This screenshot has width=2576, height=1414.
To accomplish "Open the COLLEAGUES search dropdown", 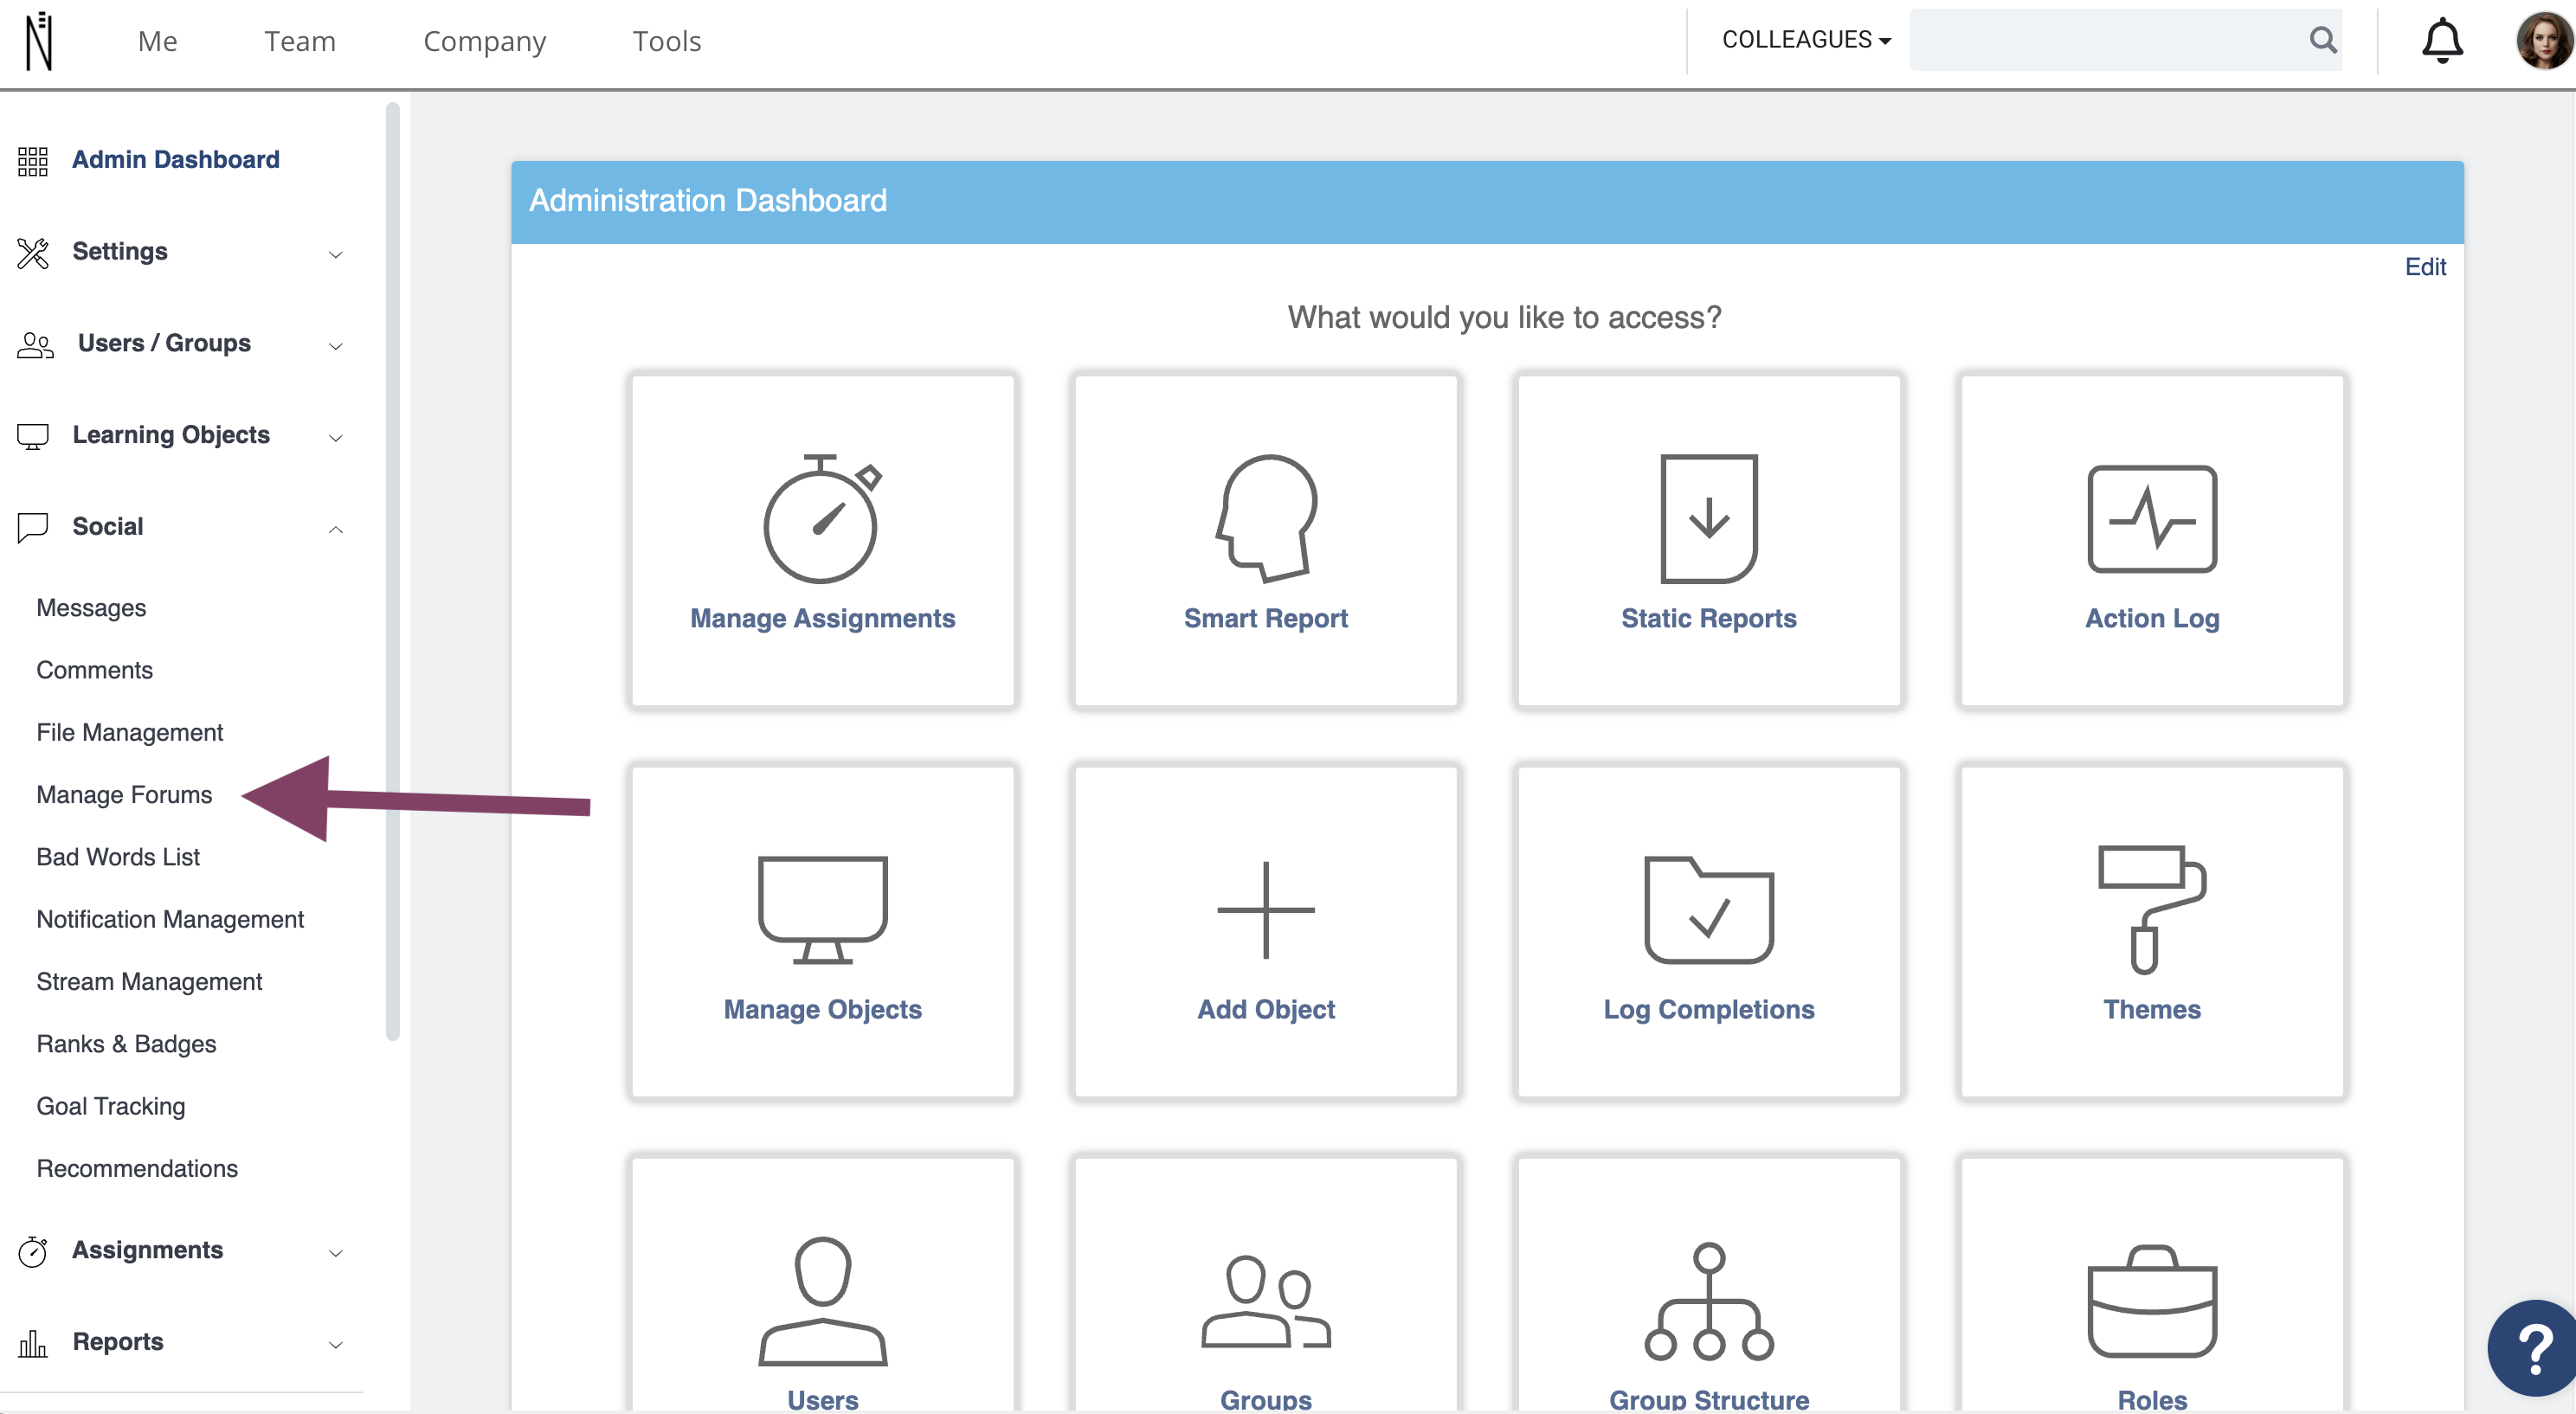I will (x=1806, y=40).
